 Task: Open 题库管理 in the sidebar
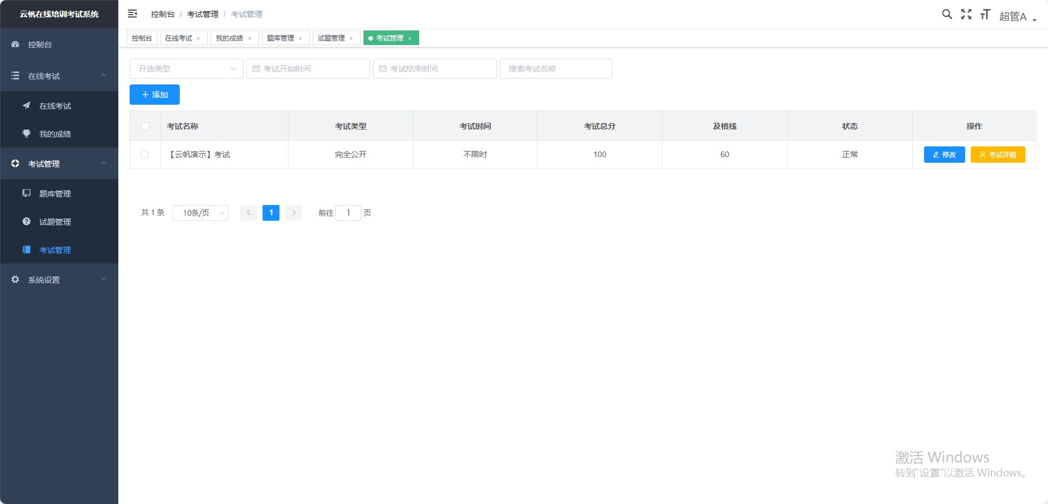[59, 194]
